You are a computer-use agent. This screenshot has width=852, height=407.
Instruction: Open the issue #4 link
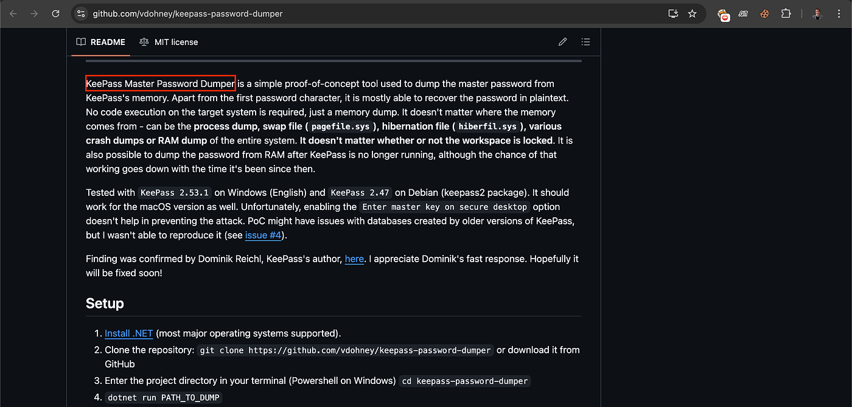click(264, 235)
